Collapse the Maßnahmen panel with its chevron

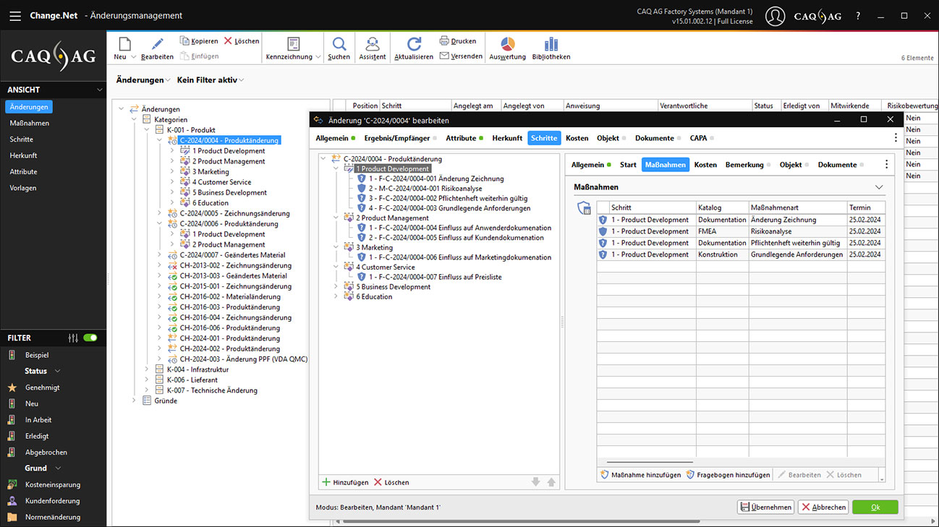pyautogui.click(x=878, y=187)
